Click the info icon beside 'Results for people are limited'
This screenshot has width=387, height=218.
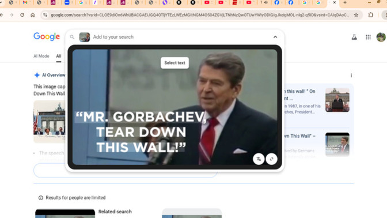pos(41,198)
